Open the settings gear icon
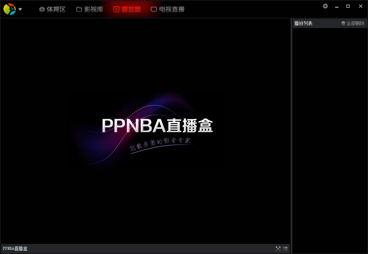Image resolution: width=368 pixels, height=254 pixels. coord(325,6)
